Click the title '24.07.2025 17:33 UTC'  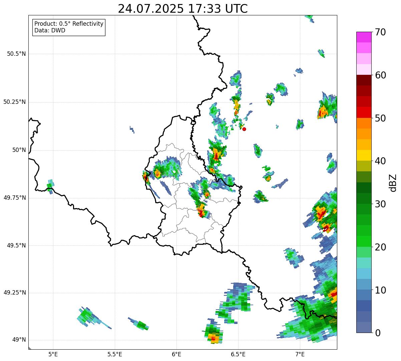[x=183, y=9]
